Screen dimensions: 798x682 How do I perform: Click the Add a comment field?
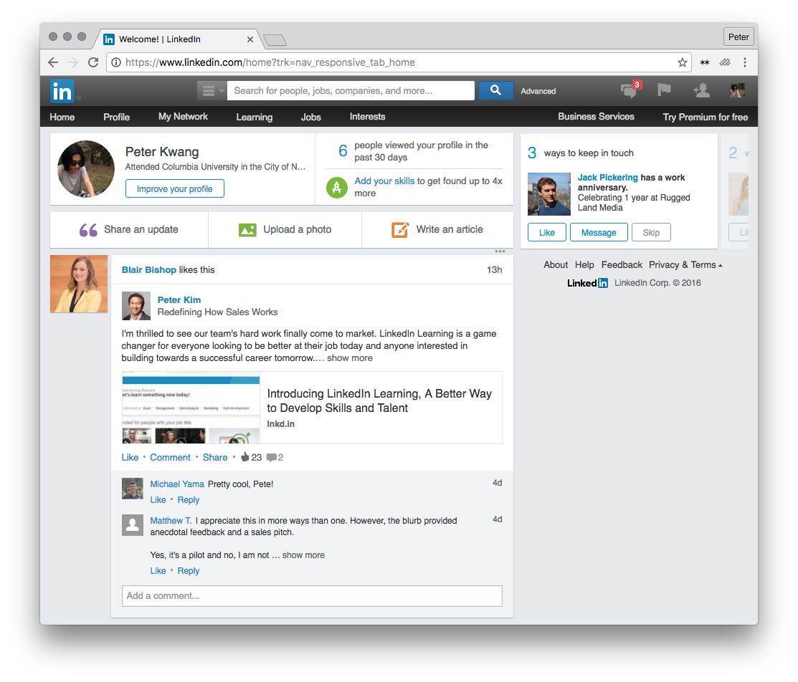click(x=312, y=596)
